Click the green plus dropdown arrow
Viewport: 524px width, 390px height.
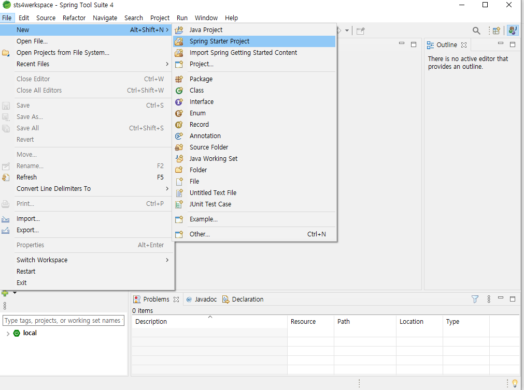[15, 293]
